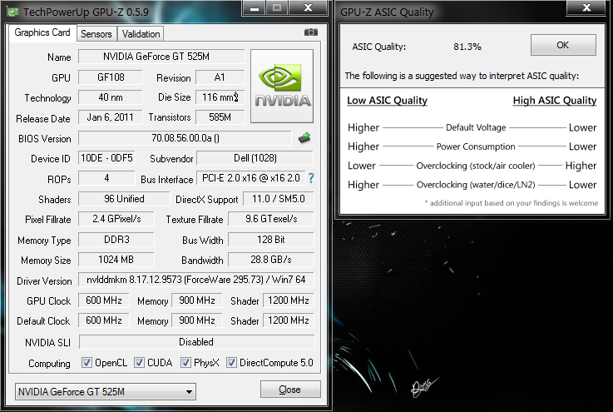Click the NVIDIA SLI field Disabled
613x412 pixels.
196,342
